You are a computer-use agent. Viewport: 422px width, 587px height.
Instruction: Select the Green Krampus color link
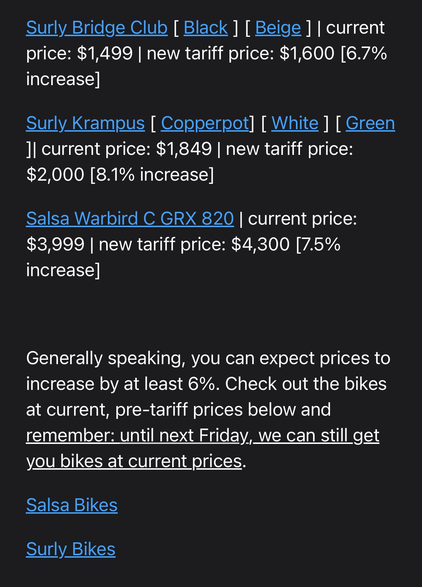[370, 123]
